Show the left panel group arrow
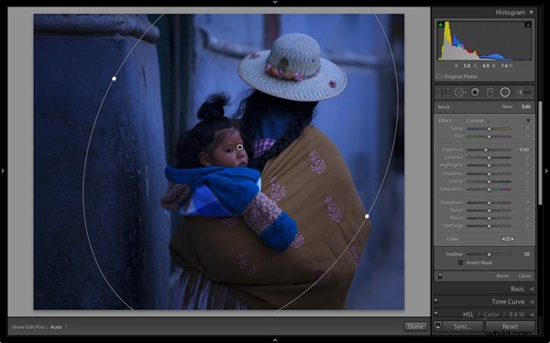The height and width of the screenshot is (343, 550). (3, 171)
